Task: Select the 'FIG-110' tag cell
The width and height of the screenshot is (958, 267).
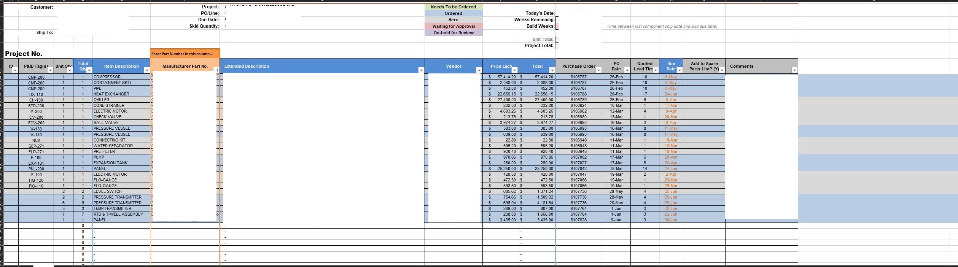Action: 36,186
